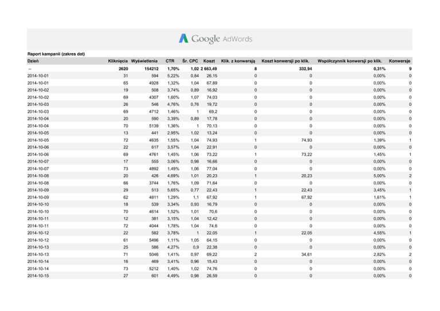Click the "CTR" column header
The image size is (440, 311).
tap(170, 61)
